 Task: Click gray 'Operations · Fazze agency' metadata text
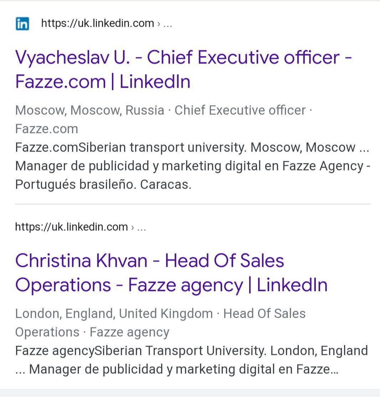pos(92,332)
